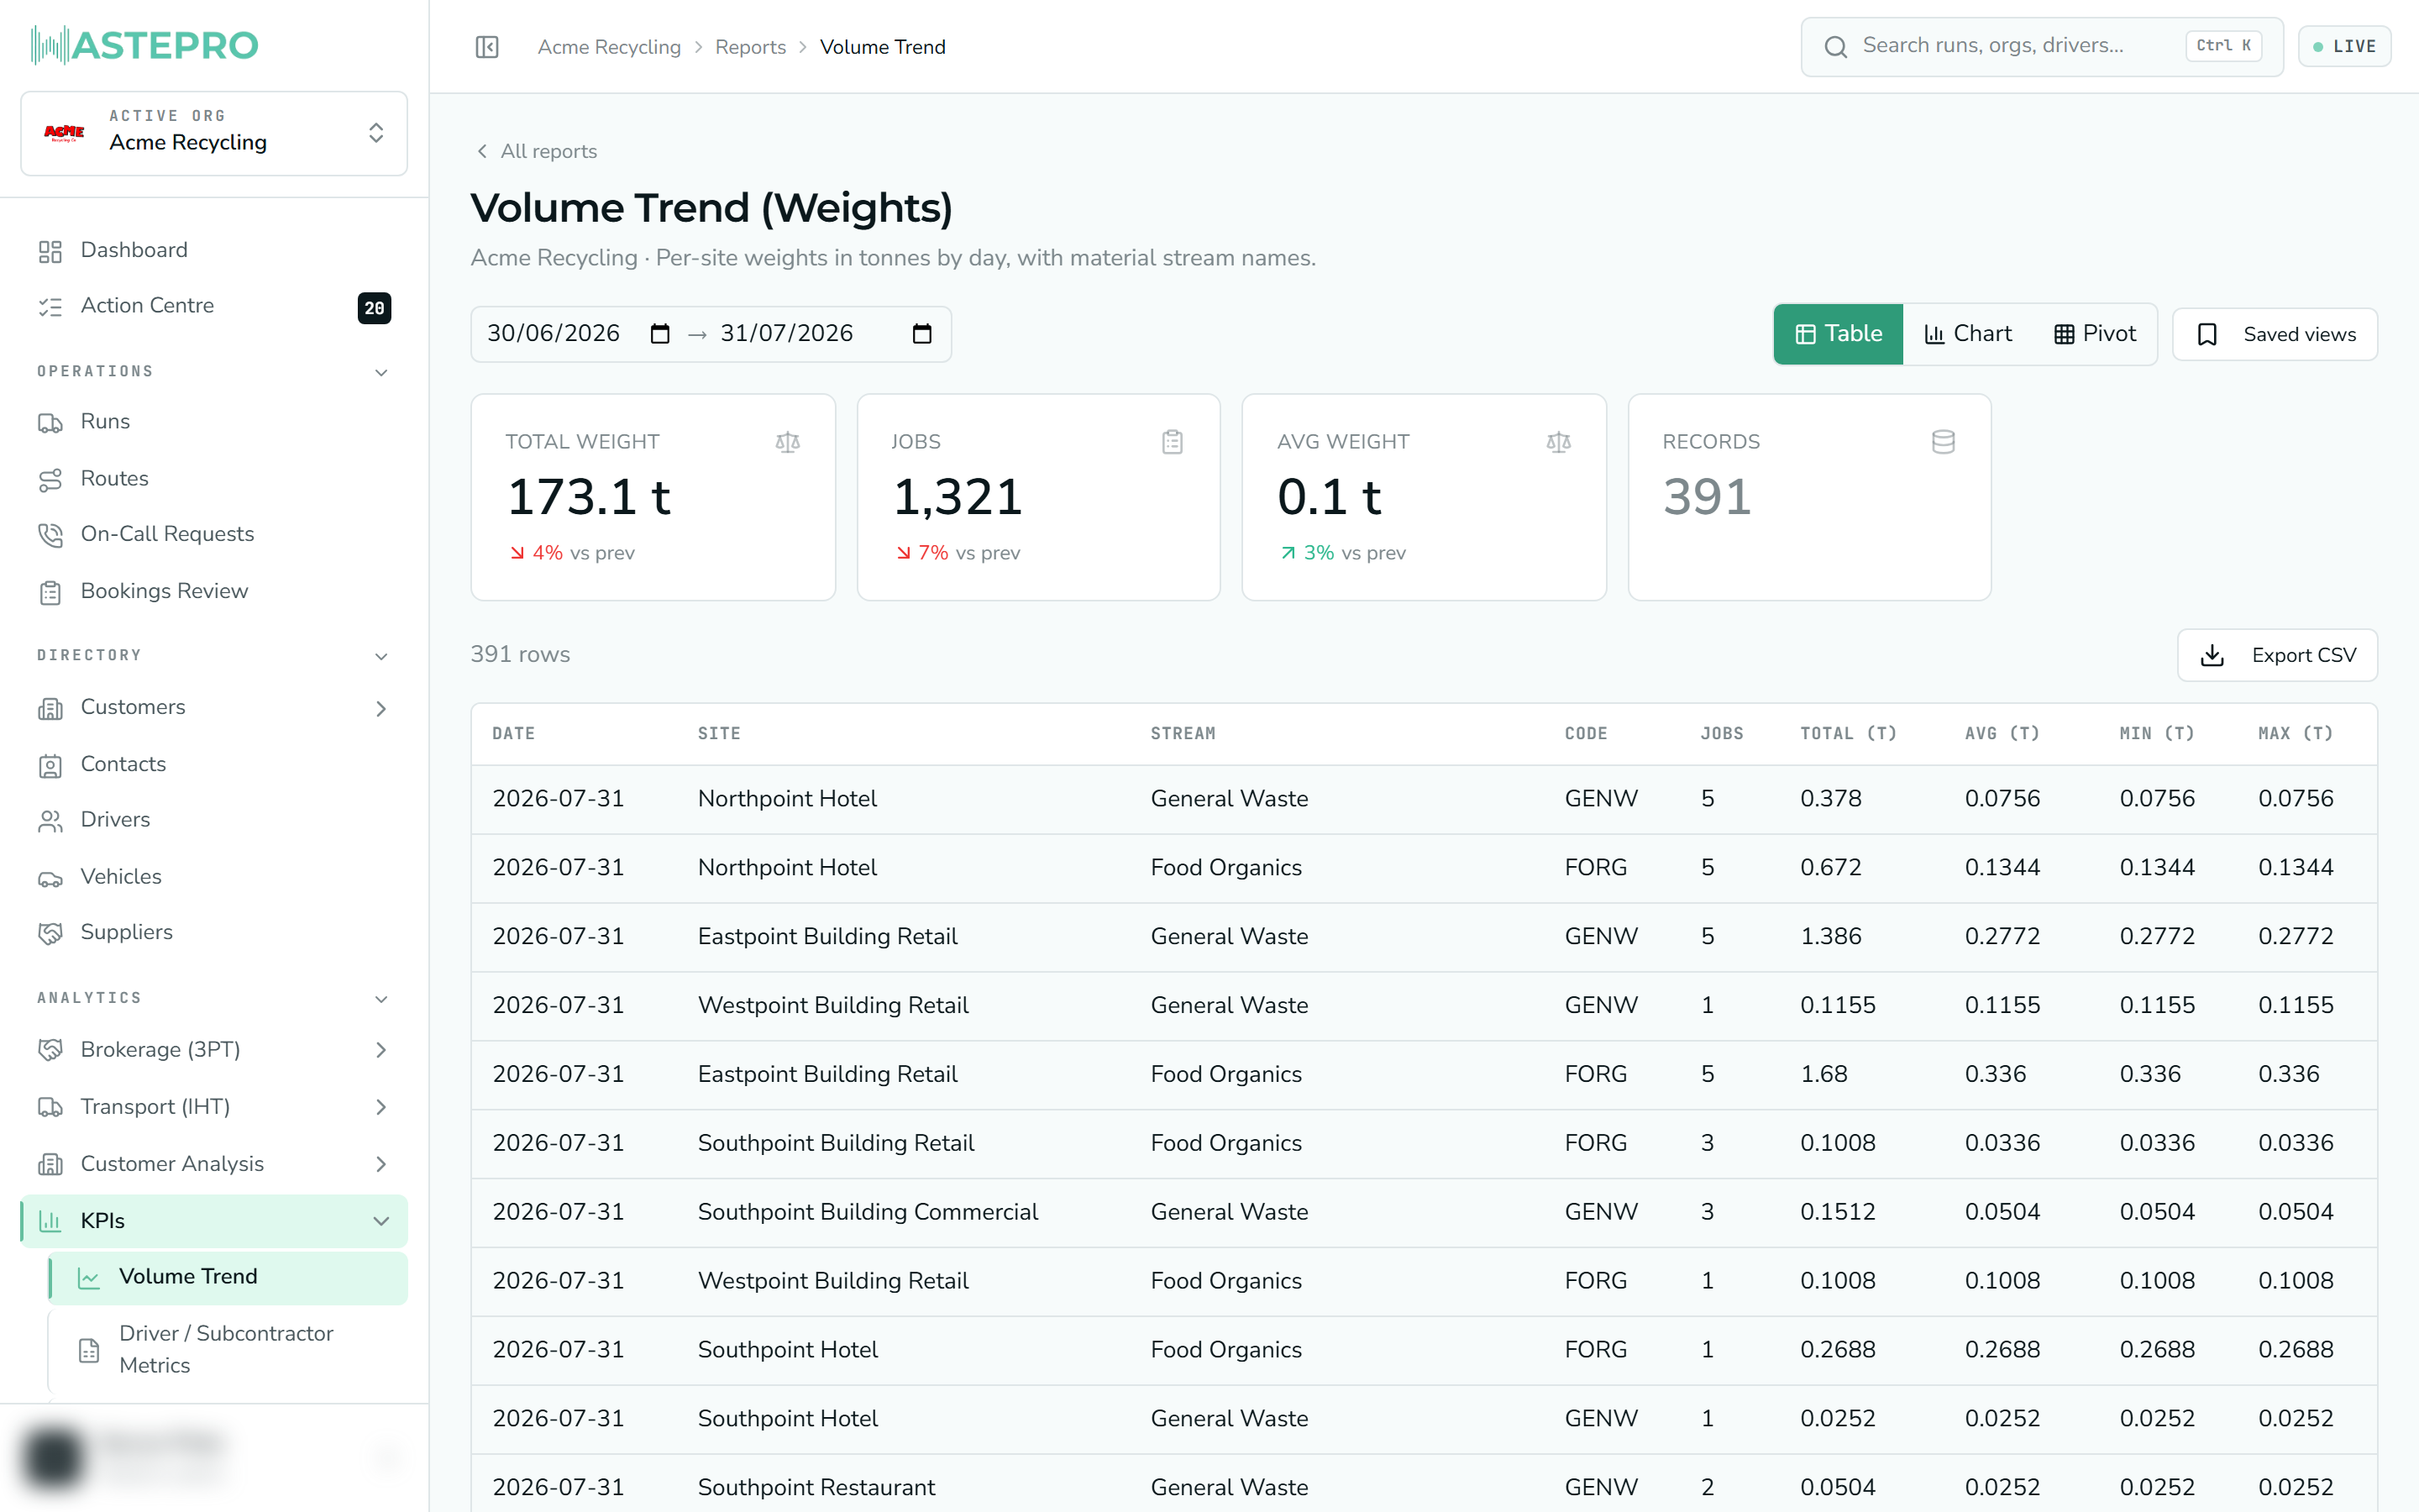This screenshot has width=2419, height=1512.
Task: Open Acme Recycling breadcrumb
Action: [x=609, y=47]
